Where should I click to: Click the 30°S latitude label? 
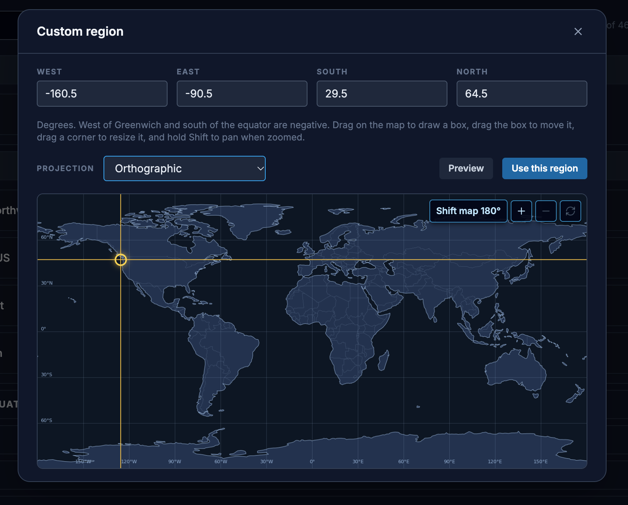pos(46,375)
